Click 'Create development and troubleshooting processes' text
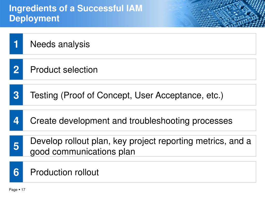The height and width of the screenshot is (199, 265). pyautogui.click(x=131, y=121)
